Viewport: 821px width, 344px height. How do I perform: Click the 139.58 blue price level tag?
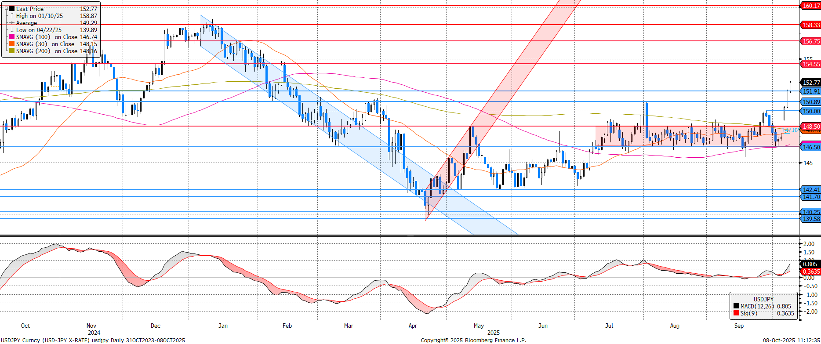(x=811, y=219)
